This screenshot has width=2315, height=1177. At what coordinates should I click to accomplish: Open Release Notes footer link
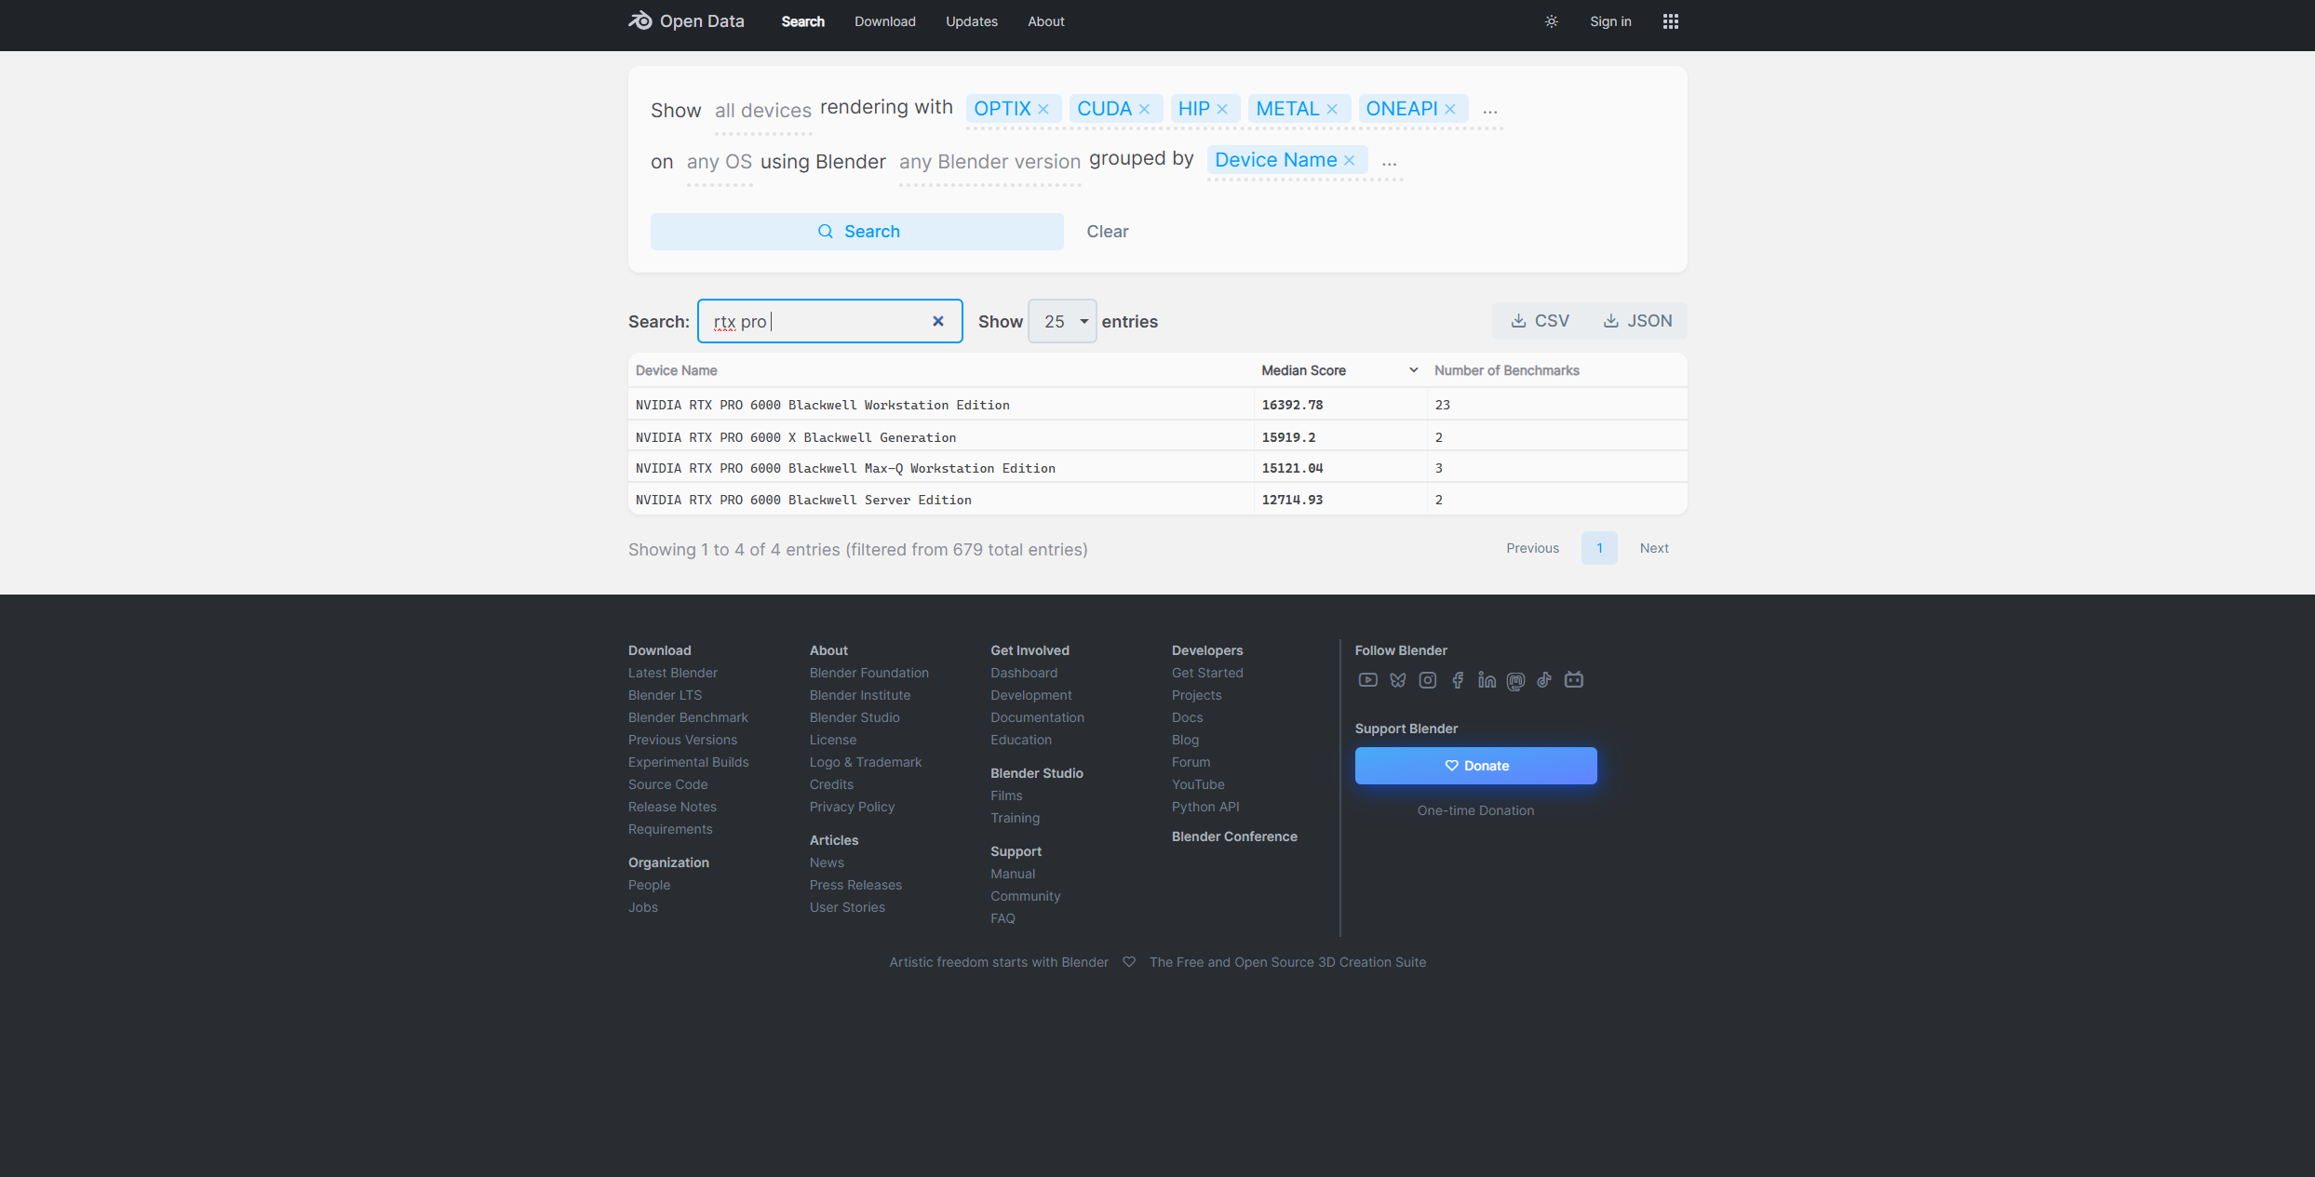click(x=672, y=807)
